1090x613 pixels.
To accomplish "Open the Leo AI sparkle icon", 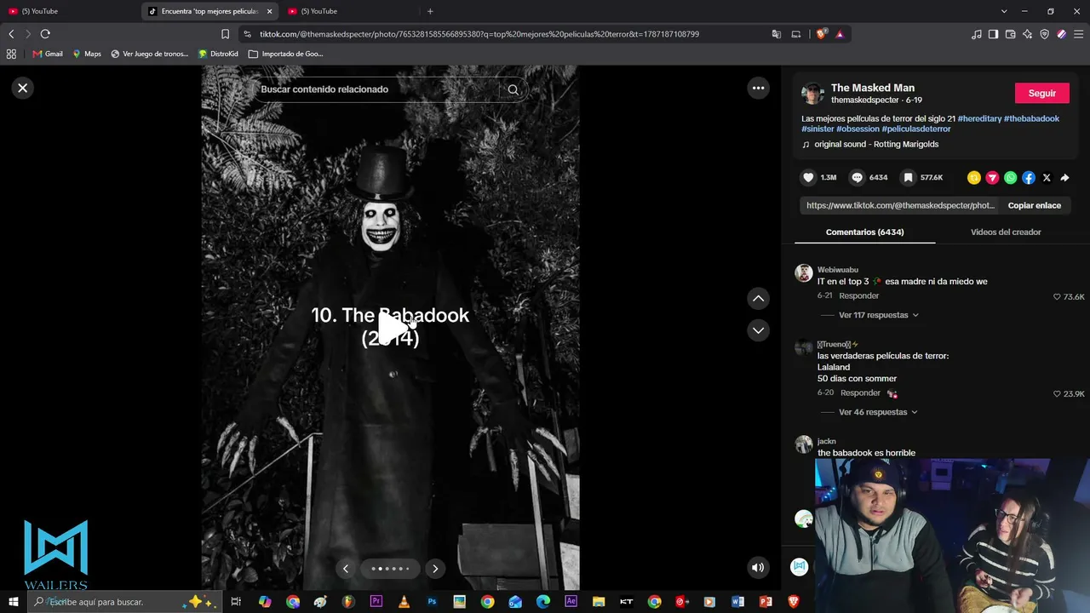I will [1028, 34].
